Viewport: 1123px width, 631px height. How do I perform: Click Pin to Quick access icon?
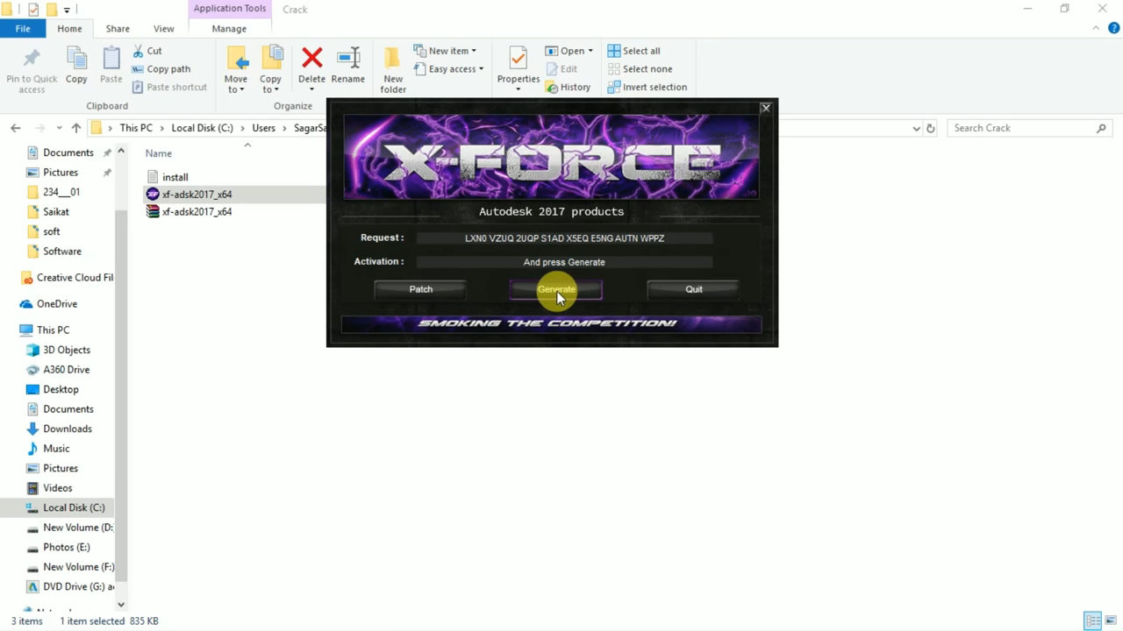click(32, 60)
